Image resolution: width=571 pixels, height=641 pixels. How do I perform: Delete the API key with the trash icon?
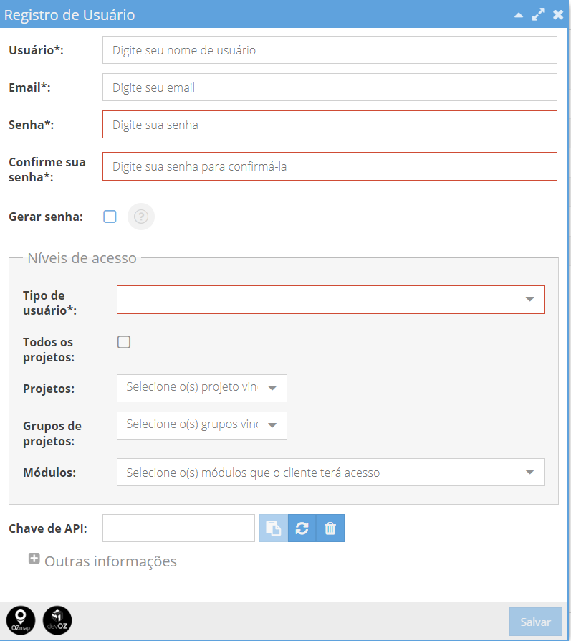pyautogui.click(x=330, y=528)
